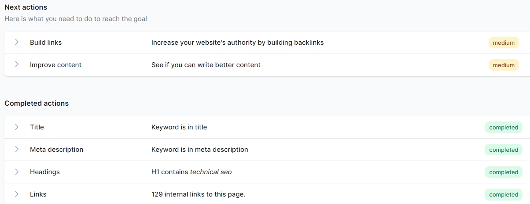Select the "Improve content" action name
The width and height of the screenshot is (530, 204).
point(55,65)
